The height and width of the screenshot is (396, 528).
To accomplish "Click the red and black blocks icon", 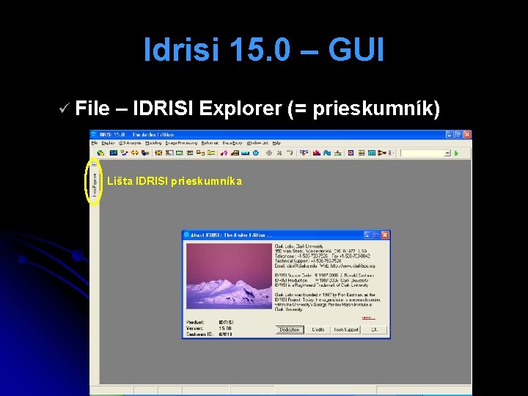I will (235, 153).
